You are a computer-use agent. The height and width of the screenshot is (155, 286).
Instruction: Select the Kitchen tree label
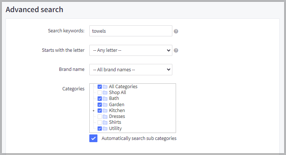pyautogui.click(x=117, y=111)
